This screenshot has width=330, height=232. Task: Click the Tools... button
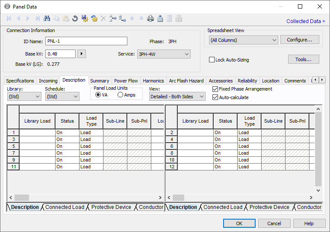click(x=303, y=59)
